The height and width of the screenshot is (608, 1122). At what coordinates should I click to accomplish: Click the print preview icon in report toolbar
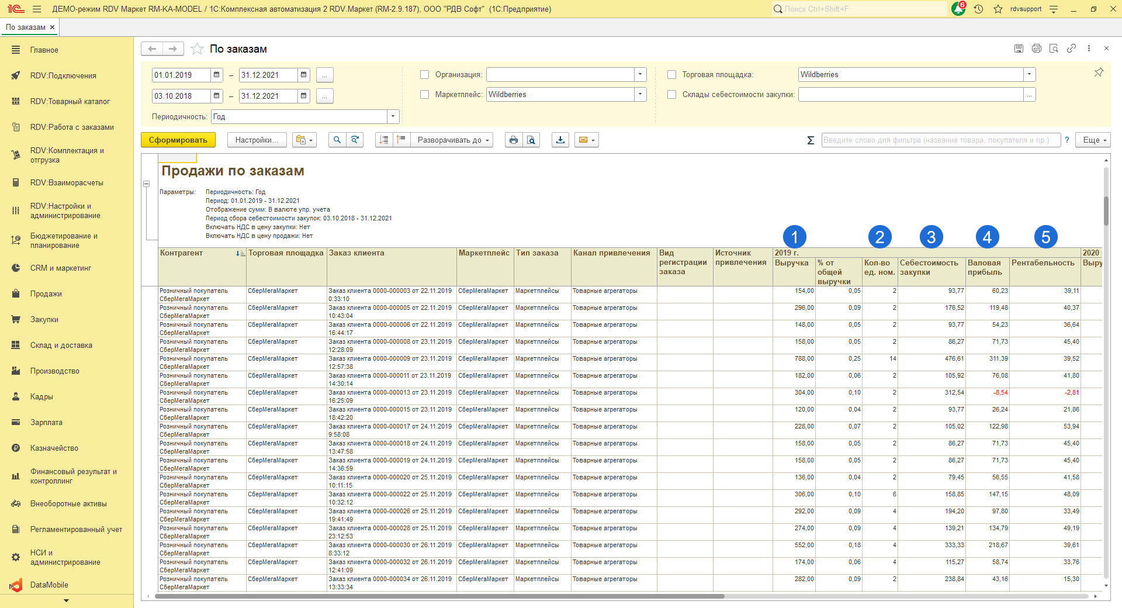point(531,140)
